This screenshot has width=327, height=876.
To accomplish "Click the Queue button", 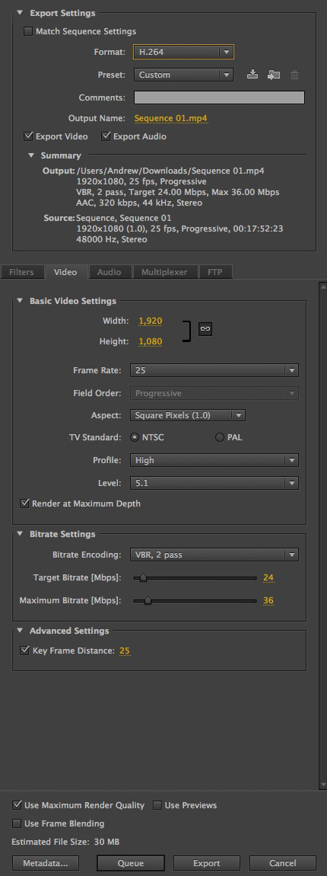I will 131,863.
